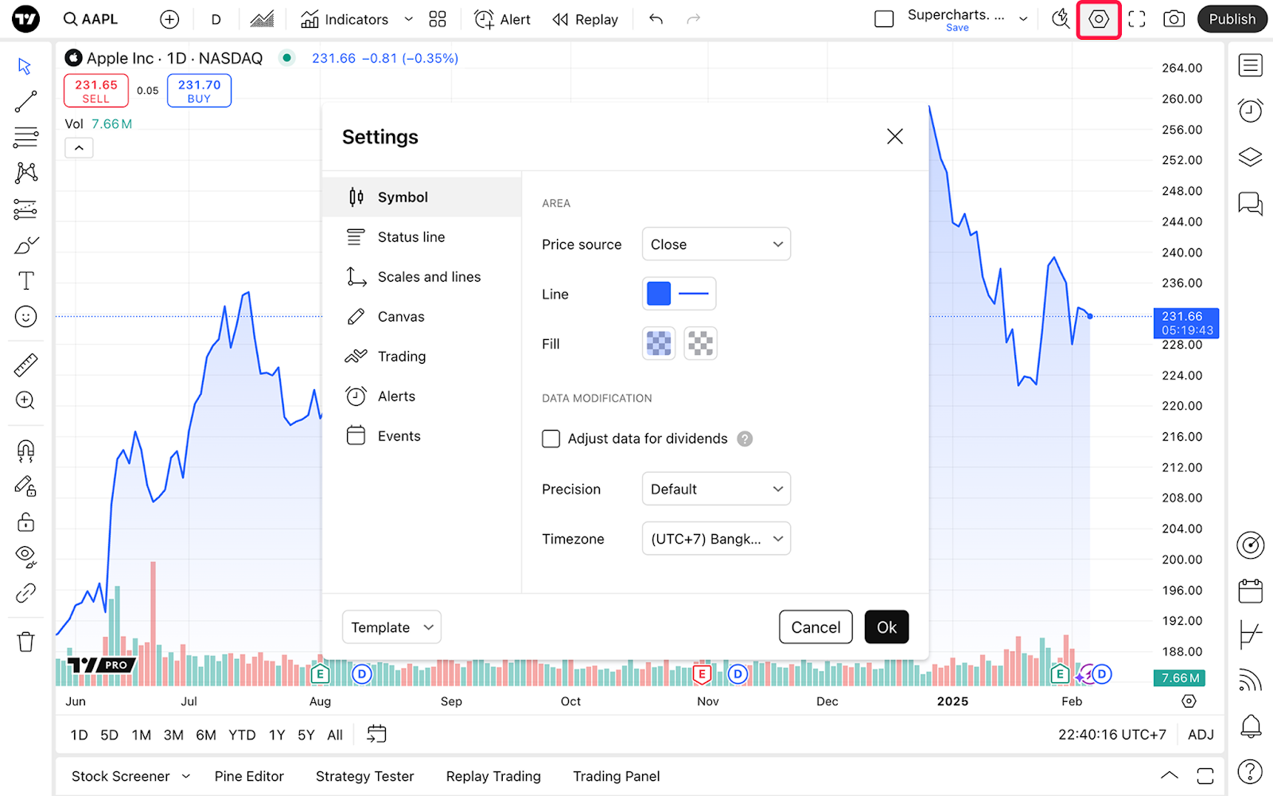Screen dimensions: 1273x796
Task: Select the cursor arrow tool
Action: 25,66
